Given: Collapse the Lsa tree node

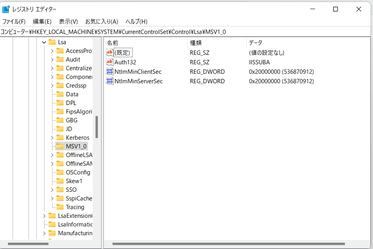Looking at the screenshot, I should point(44,42).
